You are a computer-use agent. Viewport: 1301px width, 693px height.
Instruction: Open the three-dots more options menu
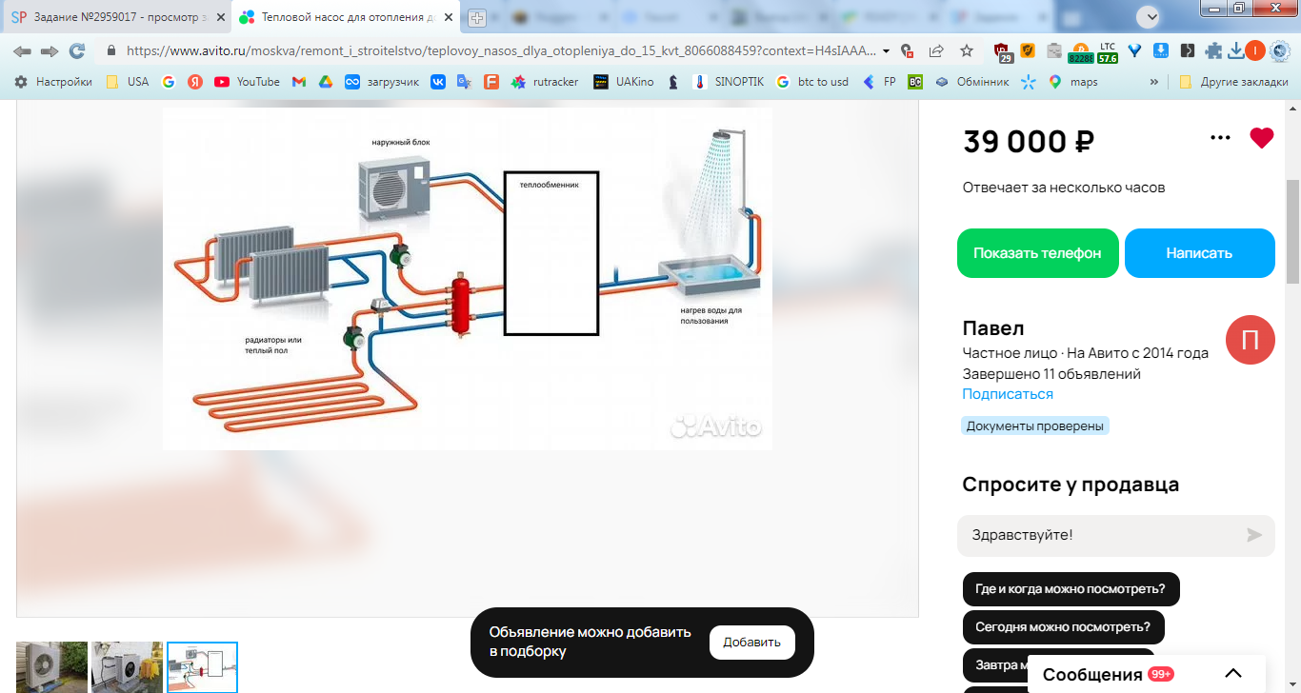point(1220,138)
